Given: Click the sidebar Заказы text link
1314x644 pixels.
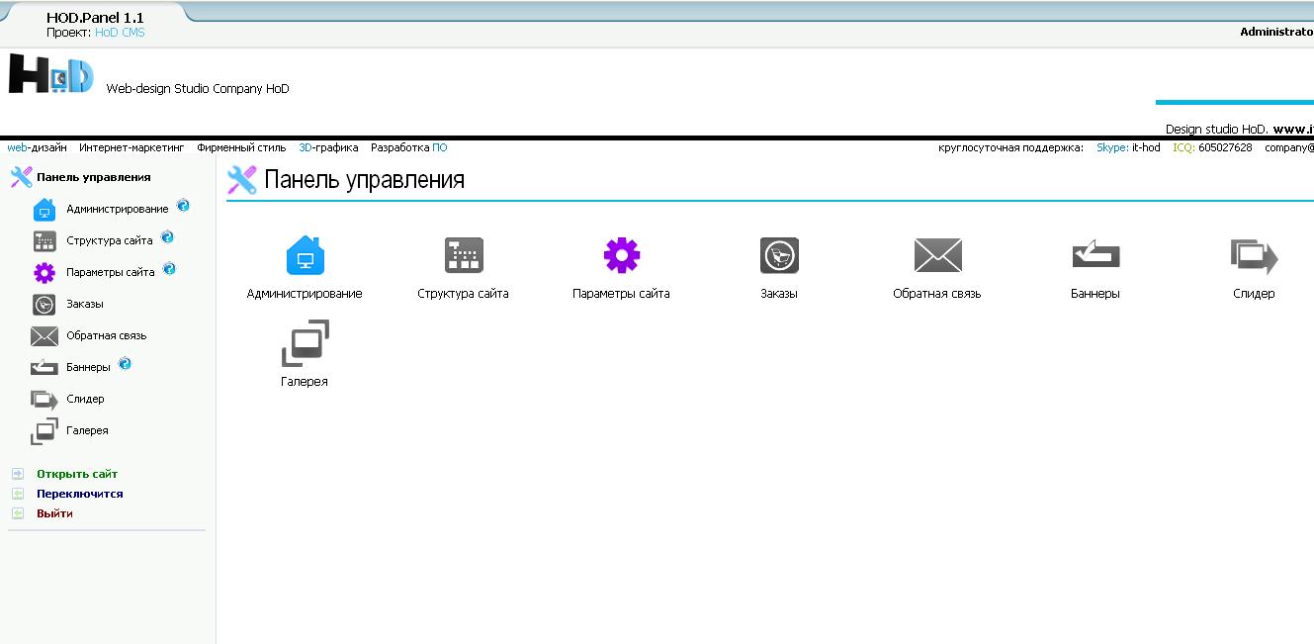Looking at the screenshot, I should 85,304.
